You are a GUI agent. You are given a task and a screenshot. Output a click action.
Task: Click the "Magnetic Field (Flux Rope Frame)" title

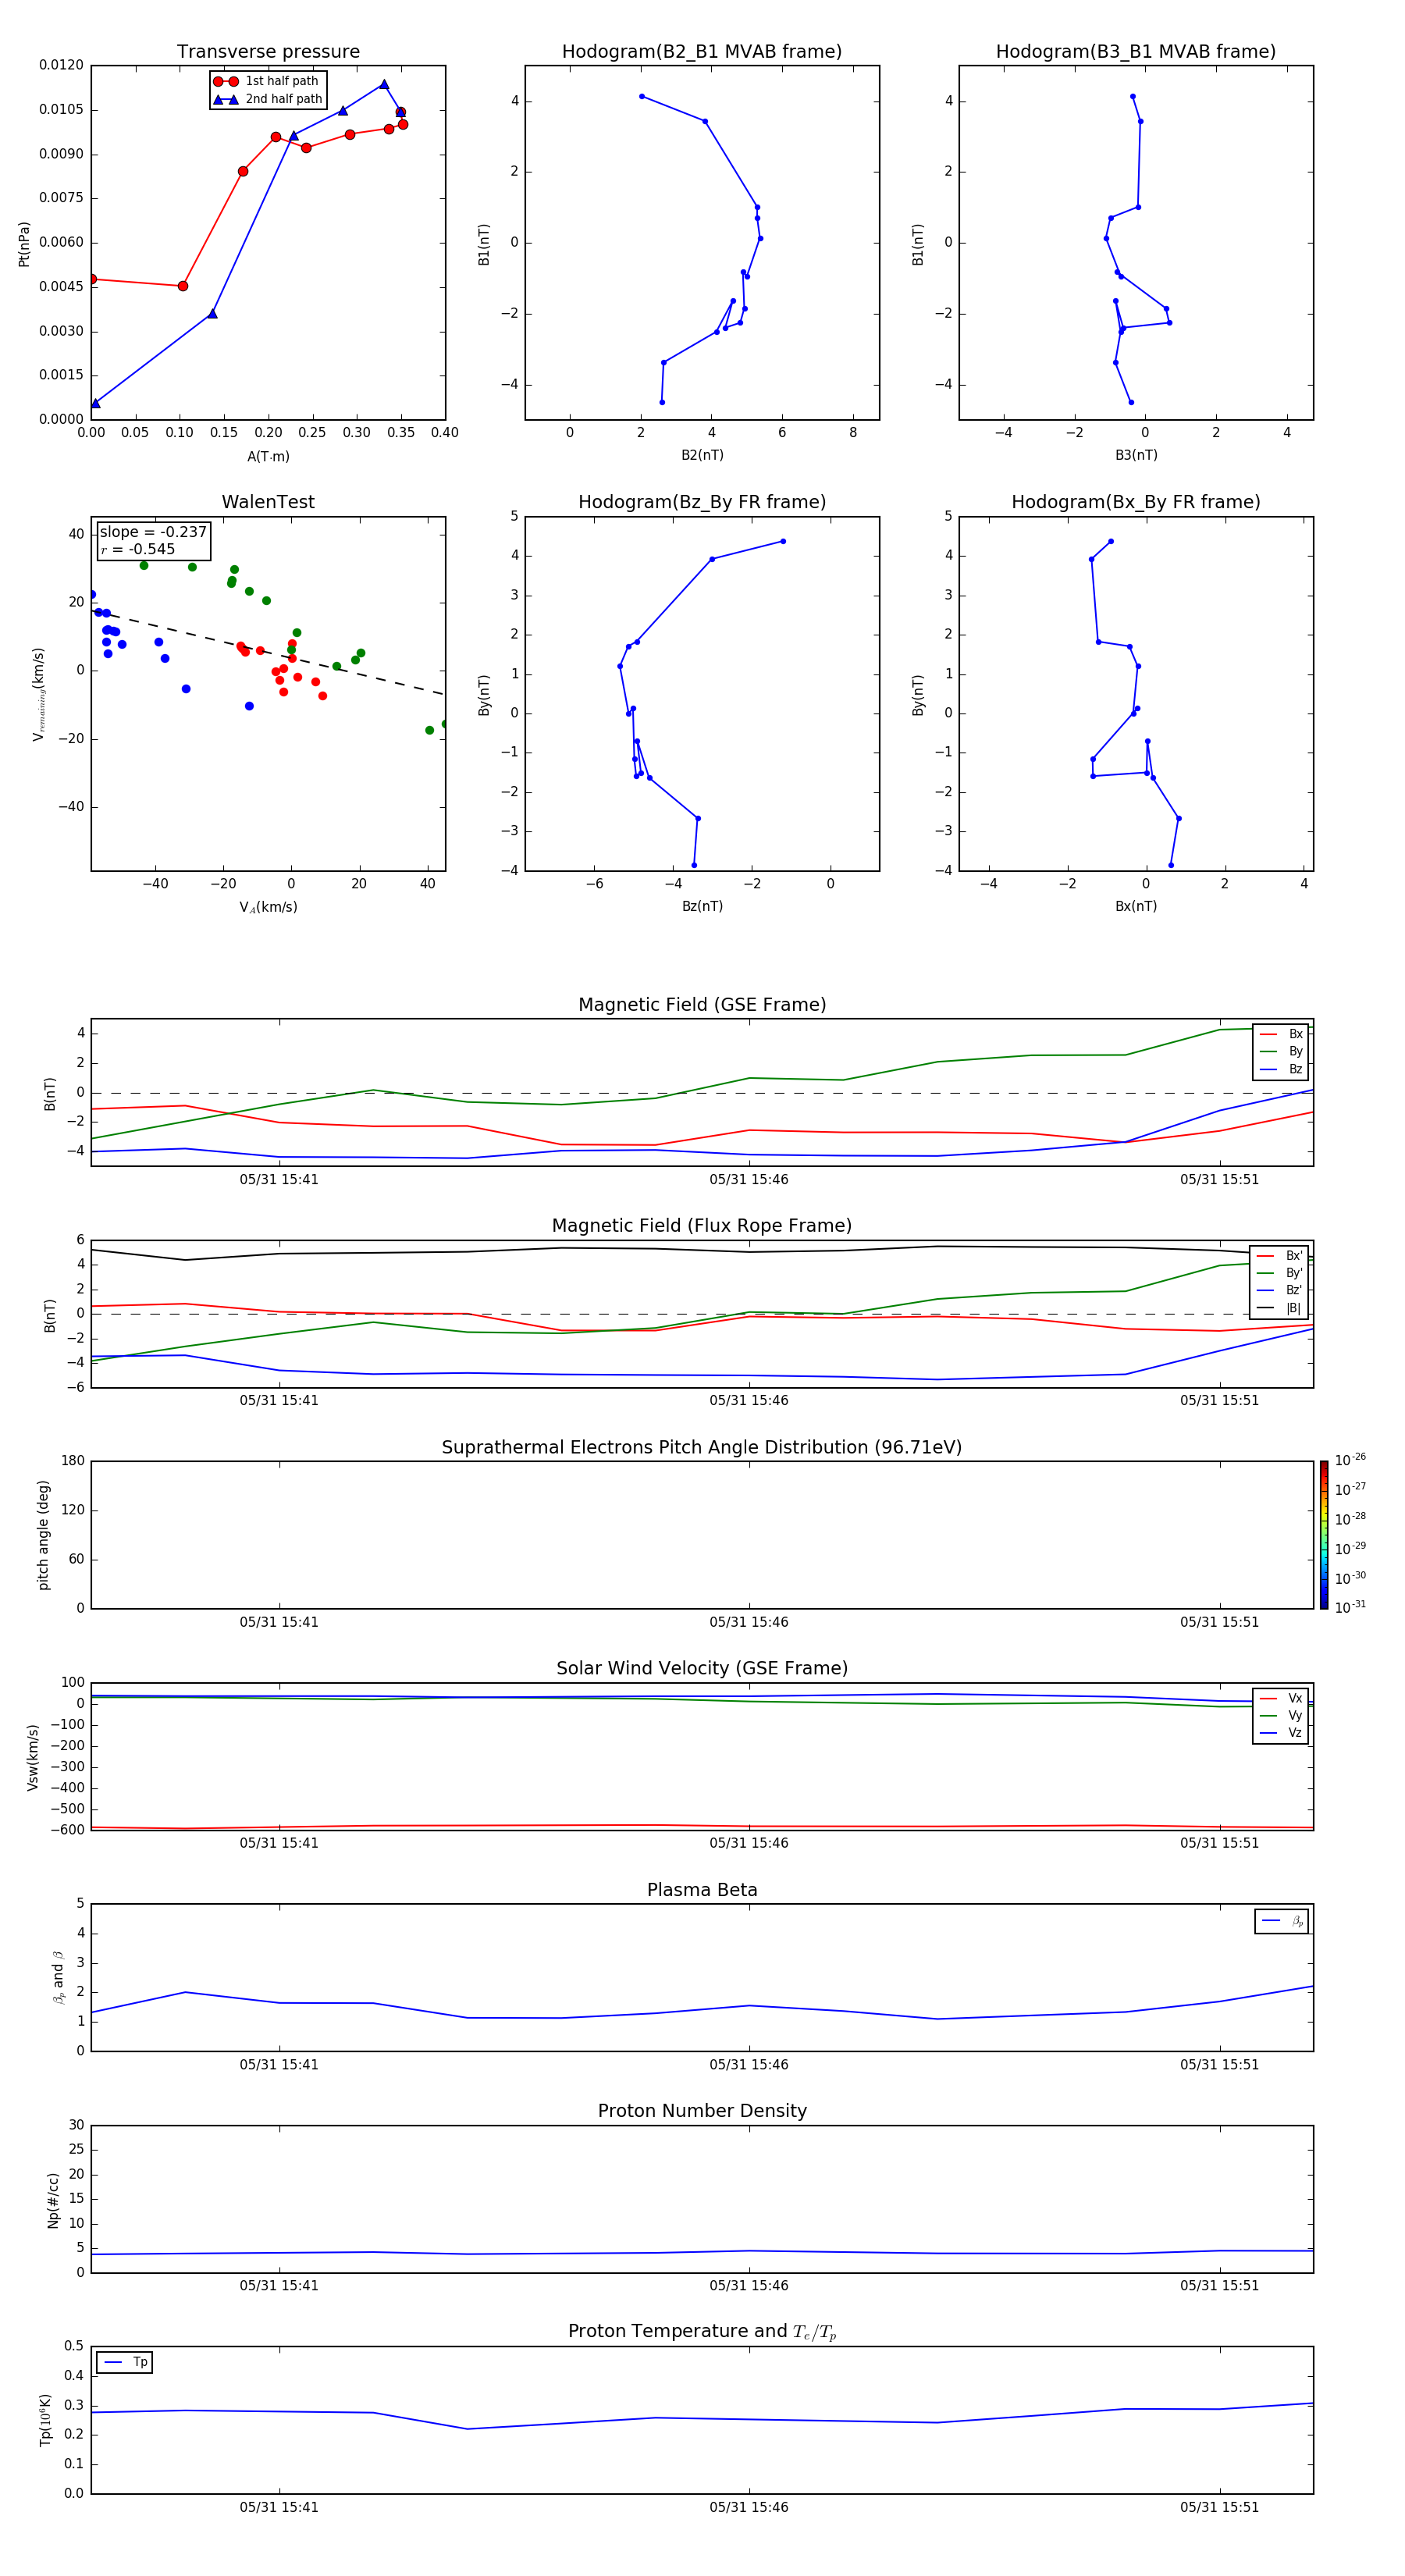(x=702, y=1226)
